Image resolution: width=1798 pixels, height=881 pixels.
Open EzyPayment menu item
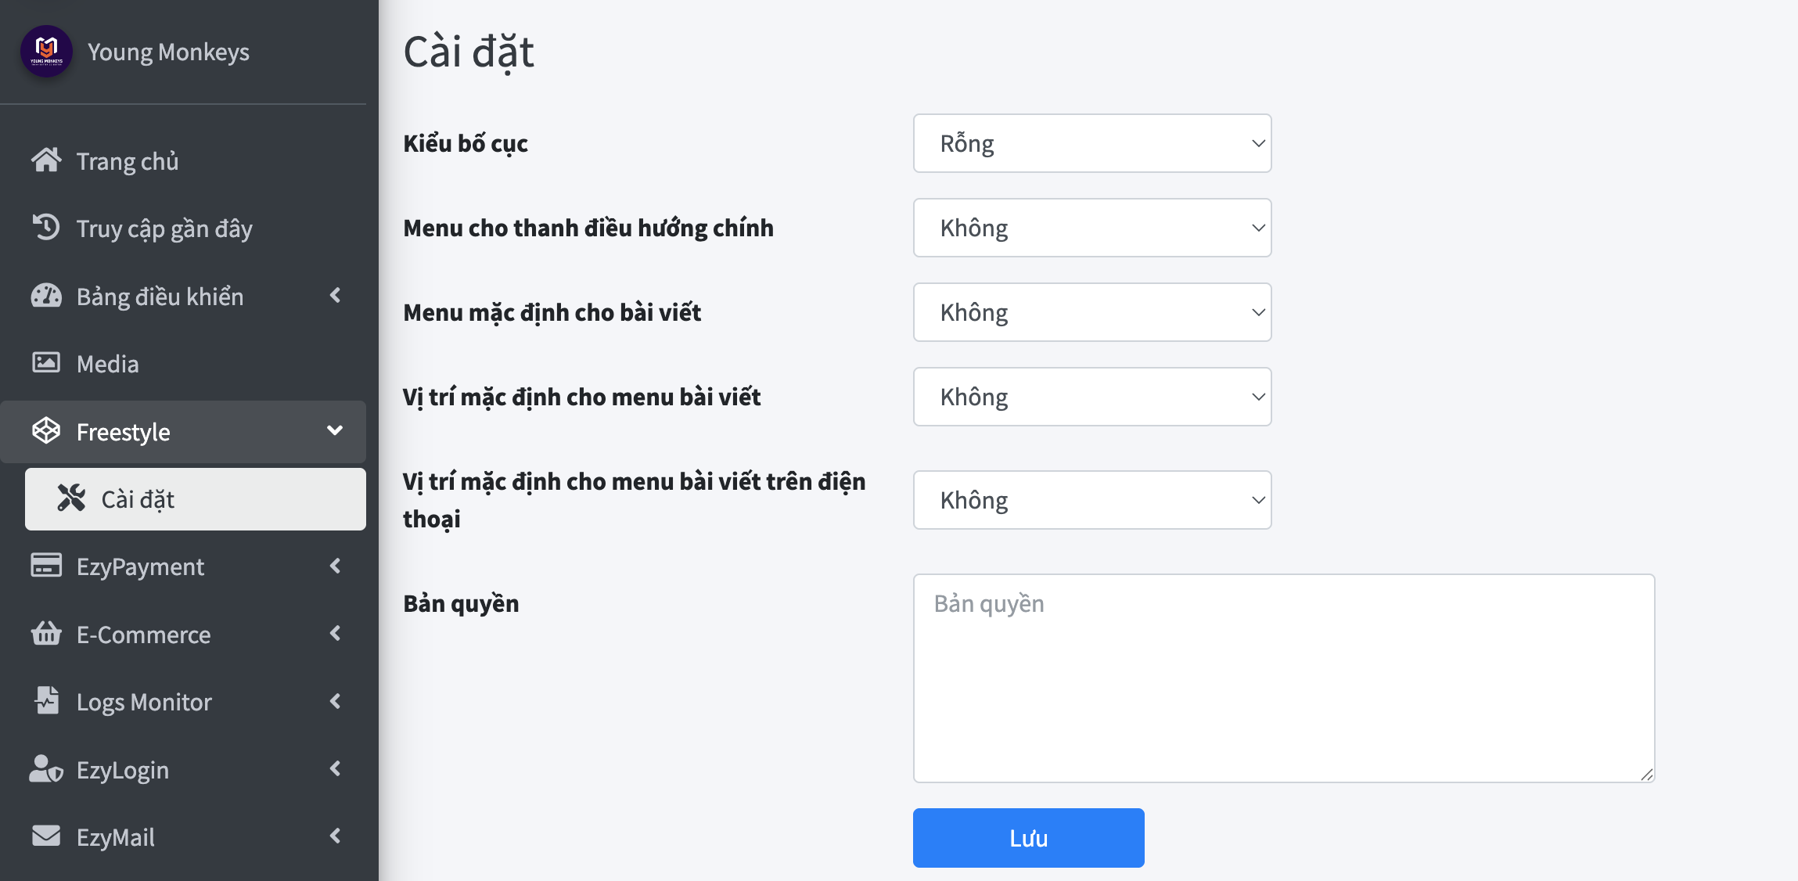point(183,566)
